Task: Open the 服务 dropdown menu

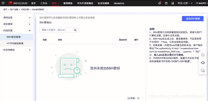Action: coord(55,3)
